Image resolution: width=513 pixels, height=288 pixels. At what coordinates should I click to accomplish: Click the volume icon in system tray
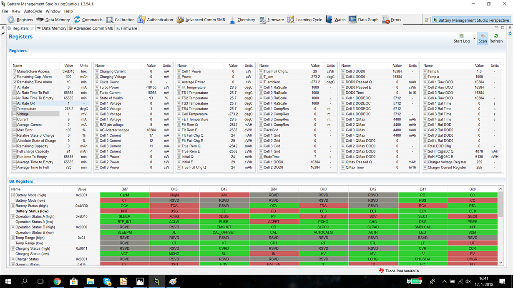point(468,281)
